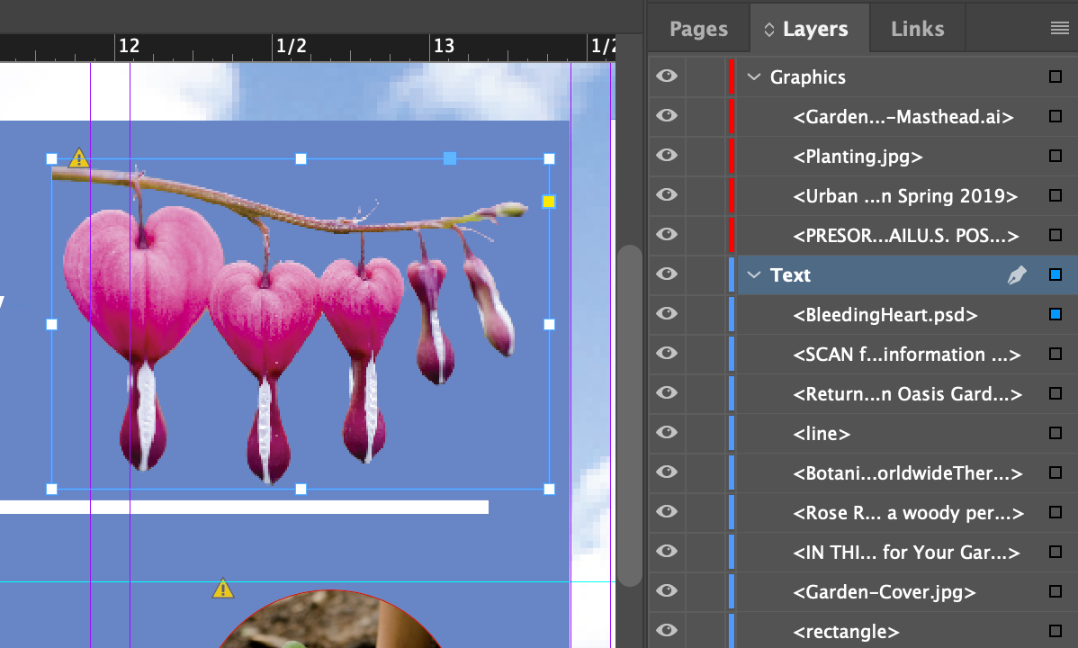Screen dimensions: 1078x648
Task: Toggle lock column for Text layer
Action: [705, 274]
